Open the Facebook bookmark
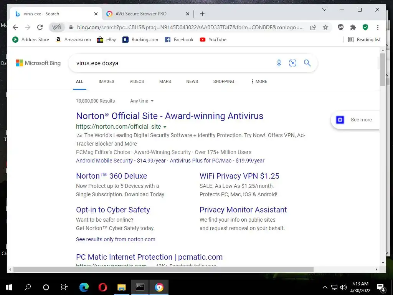The height and width of the screenshot is (295, 393). click(179, 40)
